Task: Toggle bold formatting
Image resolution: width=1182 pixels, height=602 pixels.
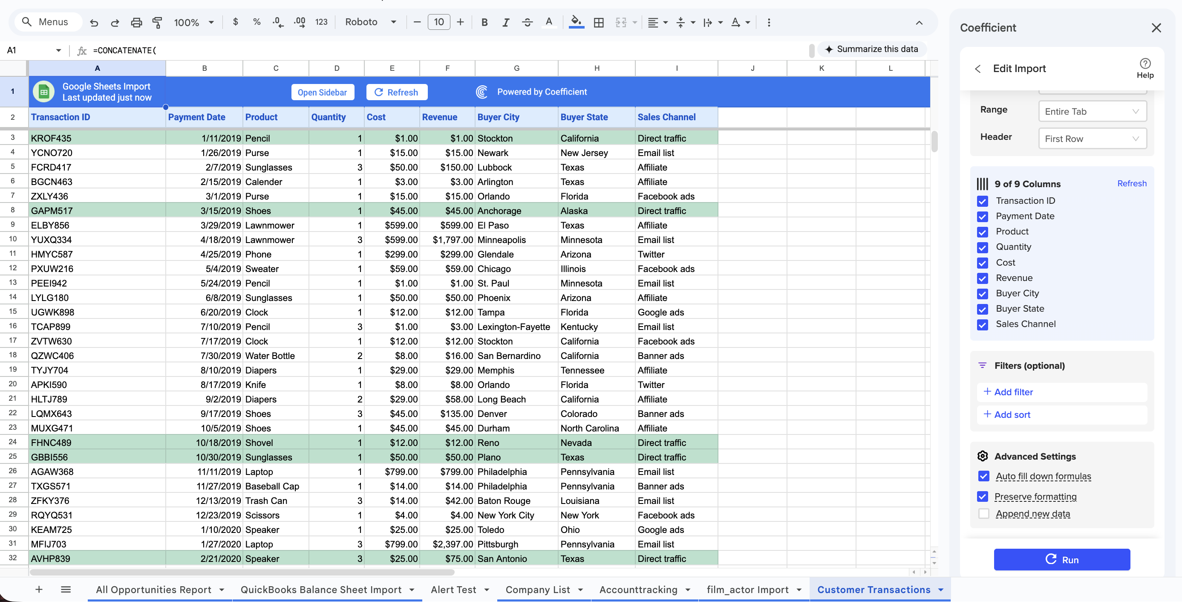Action: 484,22
